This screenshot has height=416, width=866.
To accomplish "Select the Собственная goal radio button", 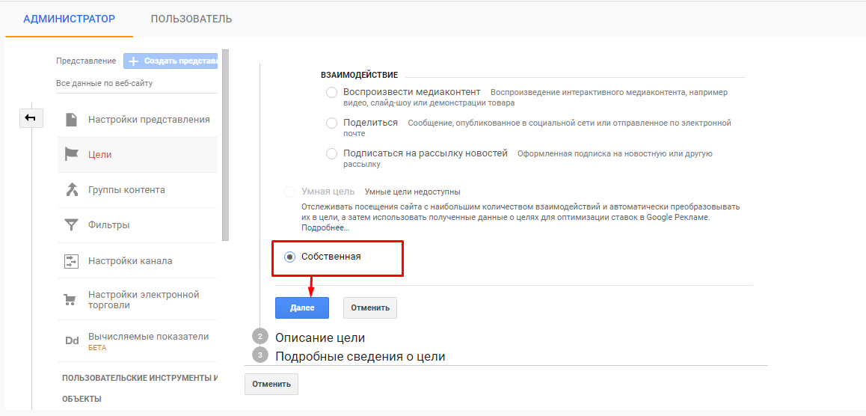I will click(x=290, y=257).
